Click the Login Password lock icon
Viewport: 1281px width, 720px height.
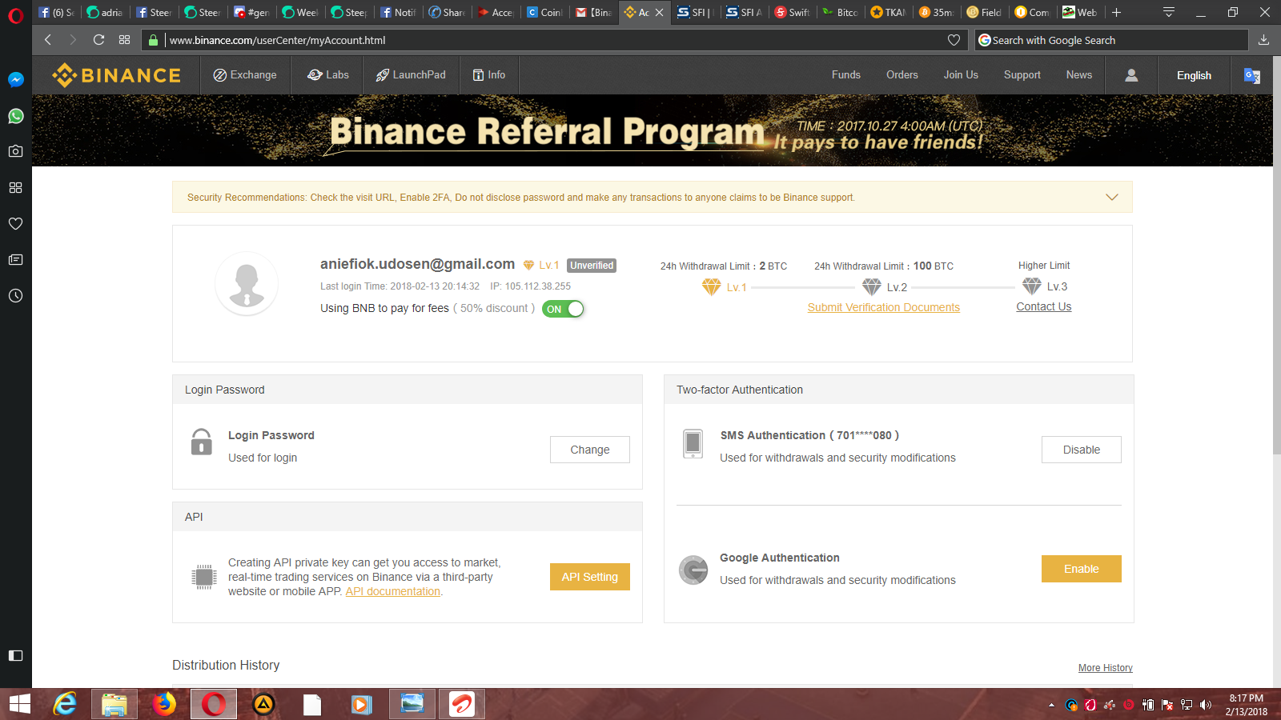(x=202, y=442)
